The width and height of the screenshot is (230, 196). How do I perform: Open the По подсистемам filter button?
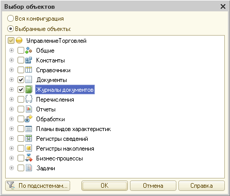pos(38,186)
